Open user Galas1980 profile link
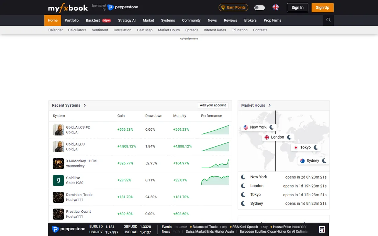 (x=75, y=183)
